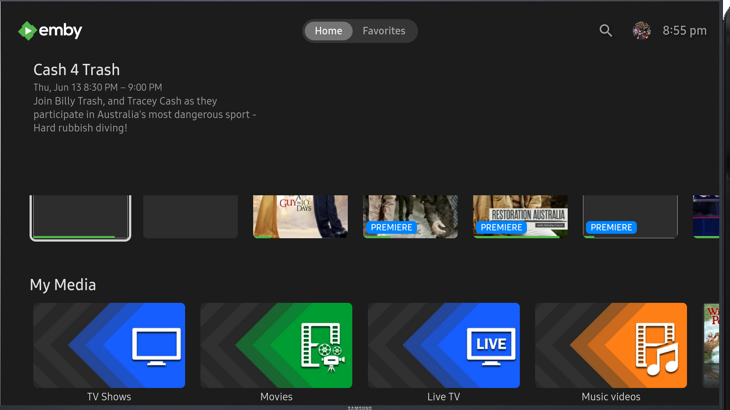Select the Home tab
730x410 pixels.
coord(328,31)
